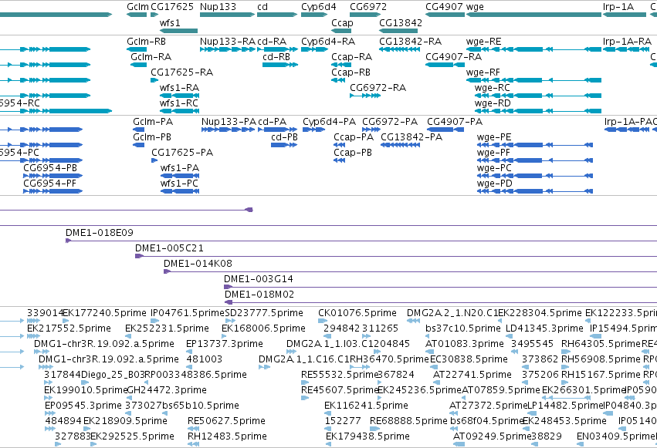Click EST EK168006.5prime
The image size is (657, 448).
[x=263, y=328]
